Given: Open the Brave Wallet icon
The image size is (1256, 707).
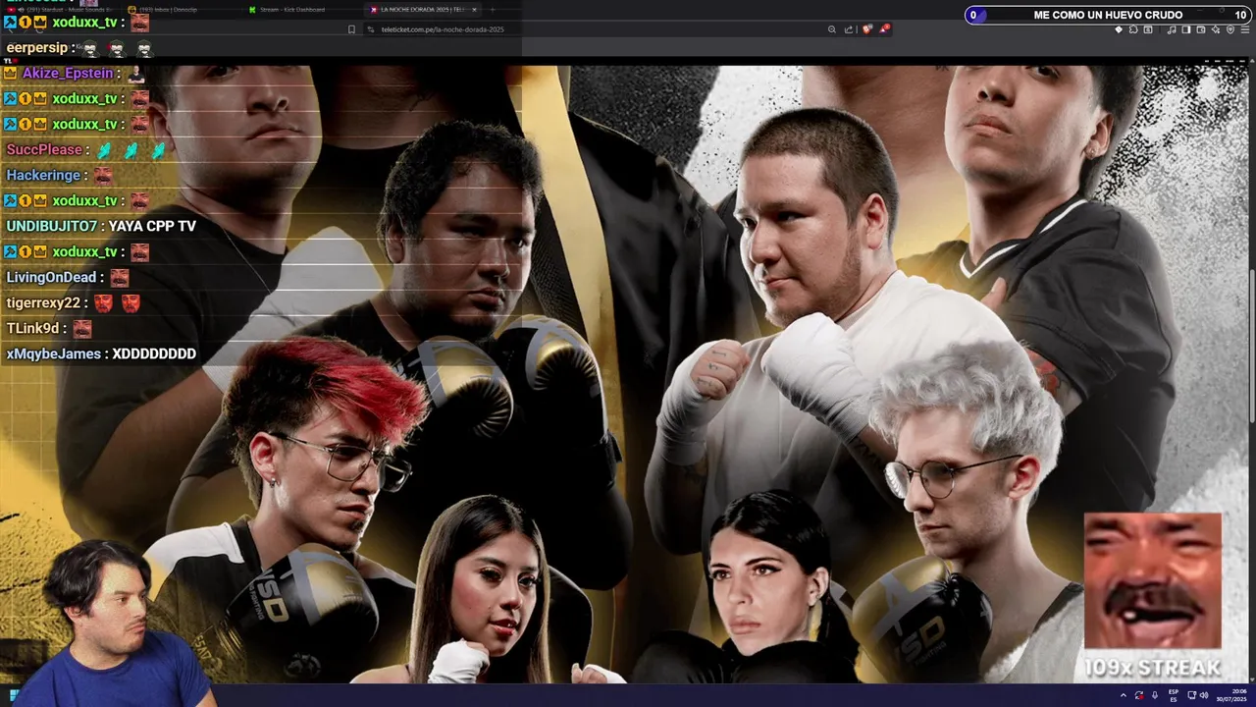Looking at the screenshot, I should 1201,29.
